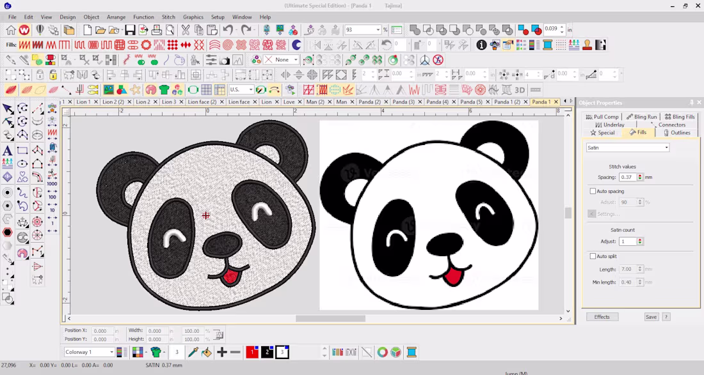704x375 pixels.
Task: Open the Info icon in toolbar
Action: pyautogui.click(x=481, y=45)
